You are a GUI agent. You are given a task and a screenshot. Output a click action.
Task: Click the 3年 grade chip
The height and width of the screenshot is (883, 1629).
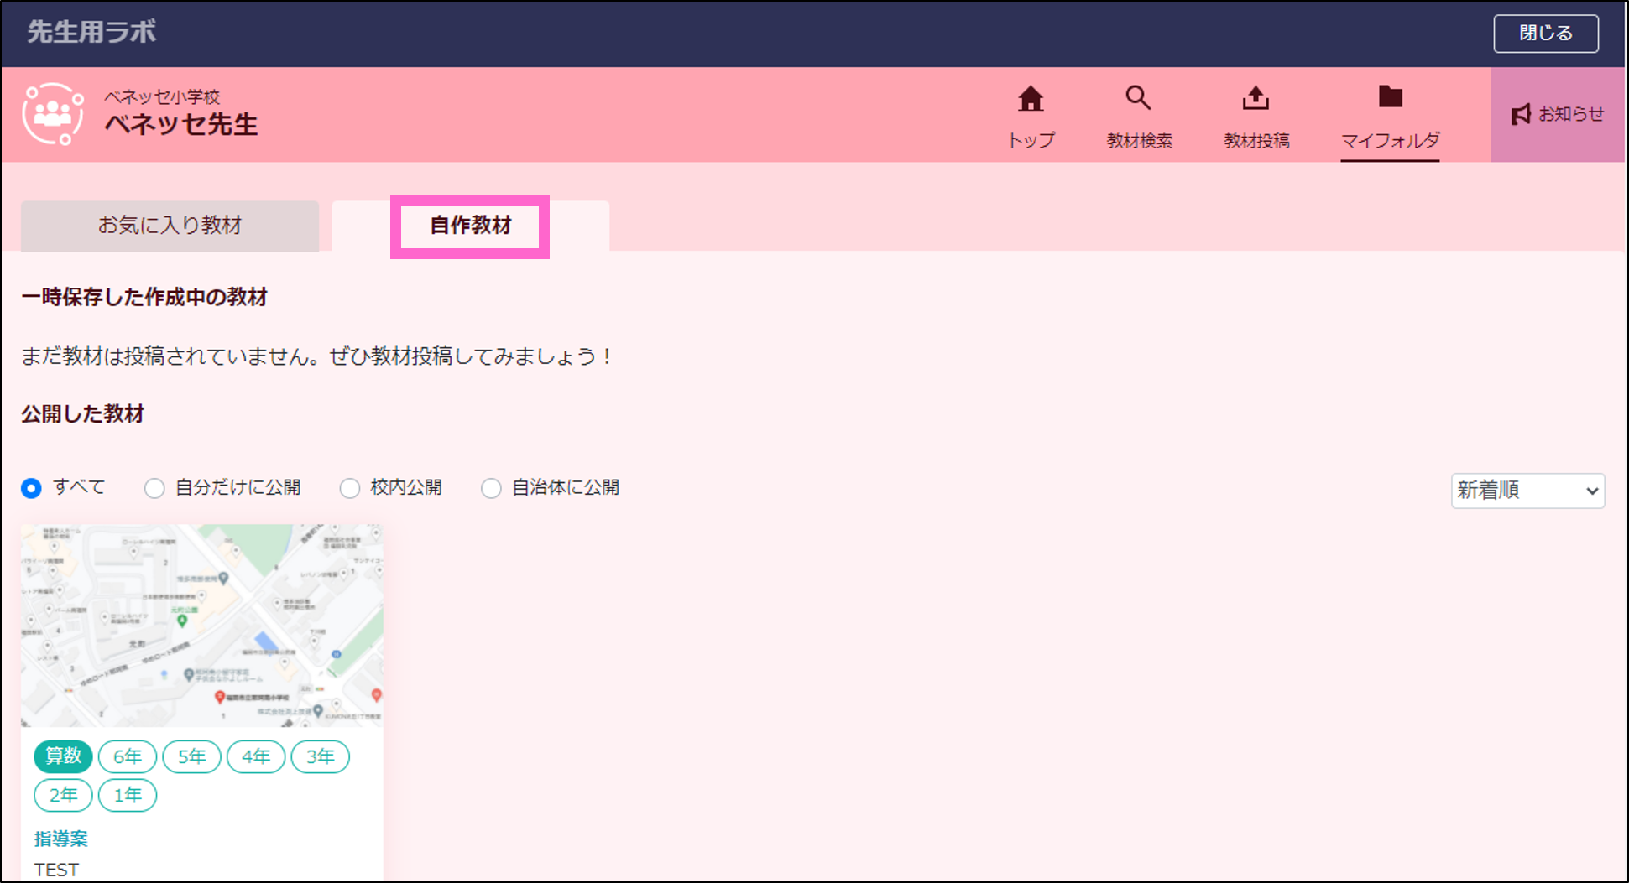pyautogui.click(x=320, y=756)
